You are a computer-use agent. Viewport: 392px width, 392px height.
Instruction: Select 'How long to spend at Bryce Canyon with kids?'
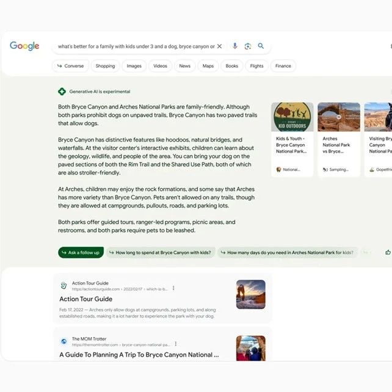[160, 253]
